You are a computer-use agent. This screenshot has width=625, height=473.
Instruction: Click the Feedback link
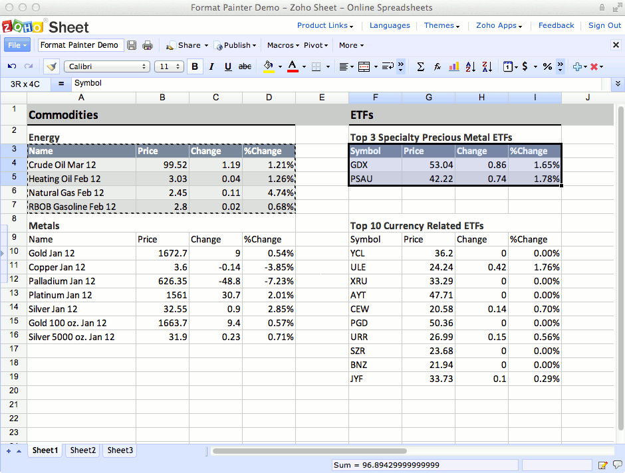point(556,25)
